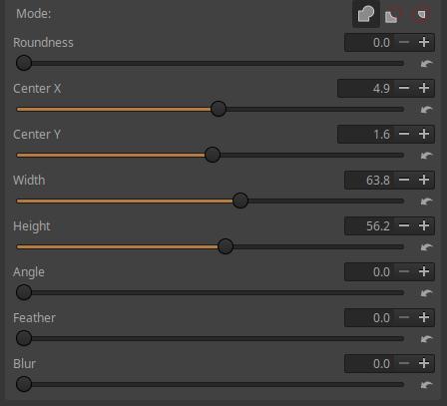
Task: Click the Center X slider handle
Action: pyautogui.click(x=219, y=109)
